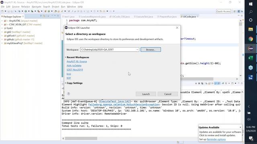Click the New Java Class icon

[49, 11]
